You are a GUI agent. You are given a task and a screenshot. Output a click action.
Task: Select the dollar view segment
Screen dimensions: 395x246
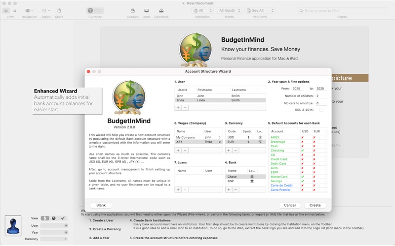point(45,218)
